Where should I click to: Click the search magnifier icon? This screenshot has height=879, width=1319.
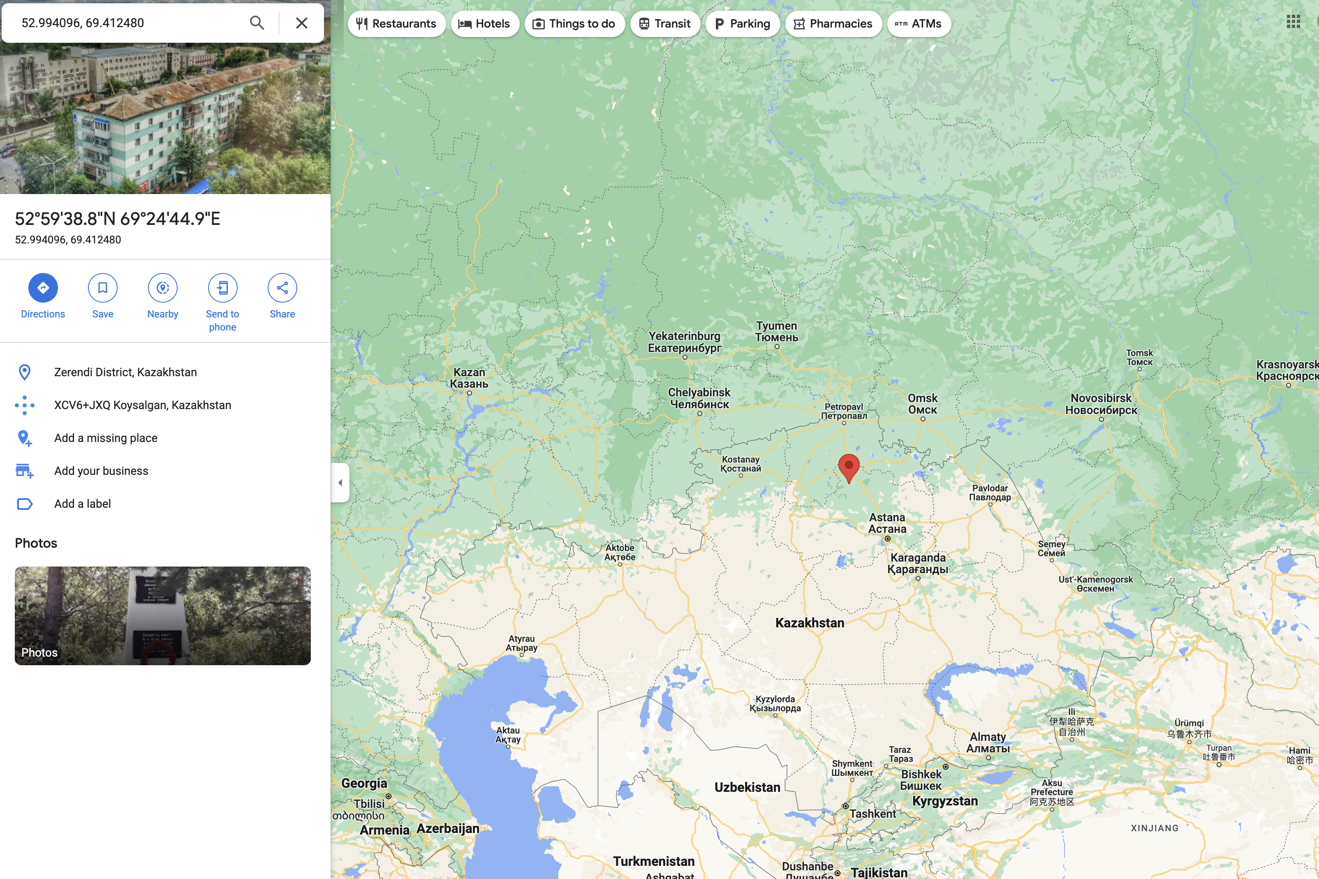click(257, 23)
